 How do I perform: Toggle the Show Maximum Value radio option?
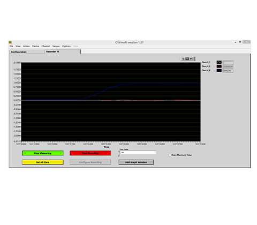[x=170, y=155]
